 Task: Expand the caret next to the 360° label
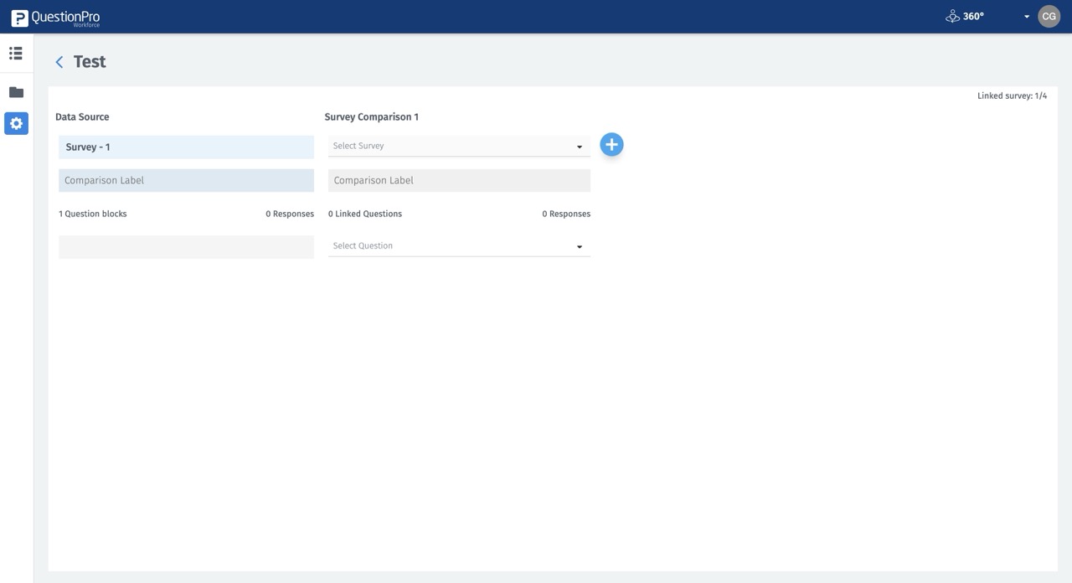pyautogui.click(x=1027, y=16)
